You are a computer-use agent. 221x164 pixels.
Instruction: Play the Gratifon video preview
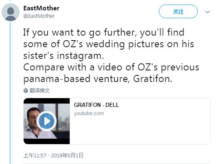46,121
